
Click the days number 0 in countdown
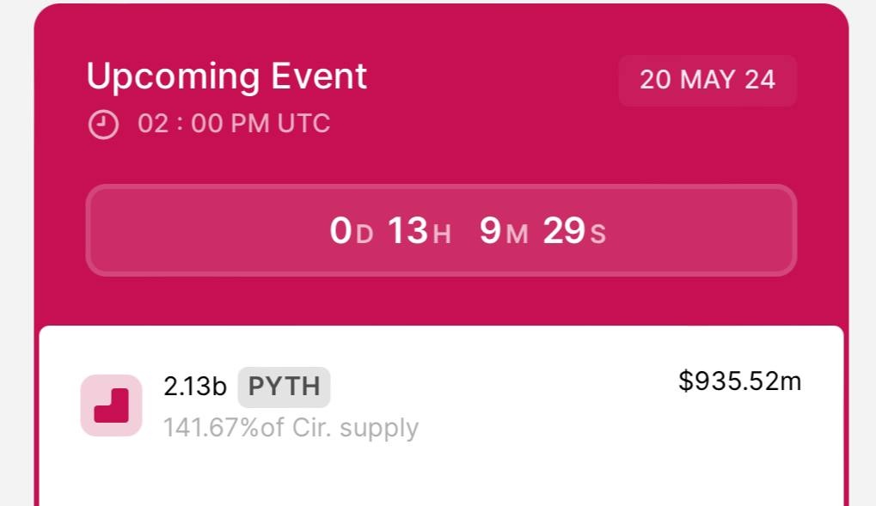[340, 231]
